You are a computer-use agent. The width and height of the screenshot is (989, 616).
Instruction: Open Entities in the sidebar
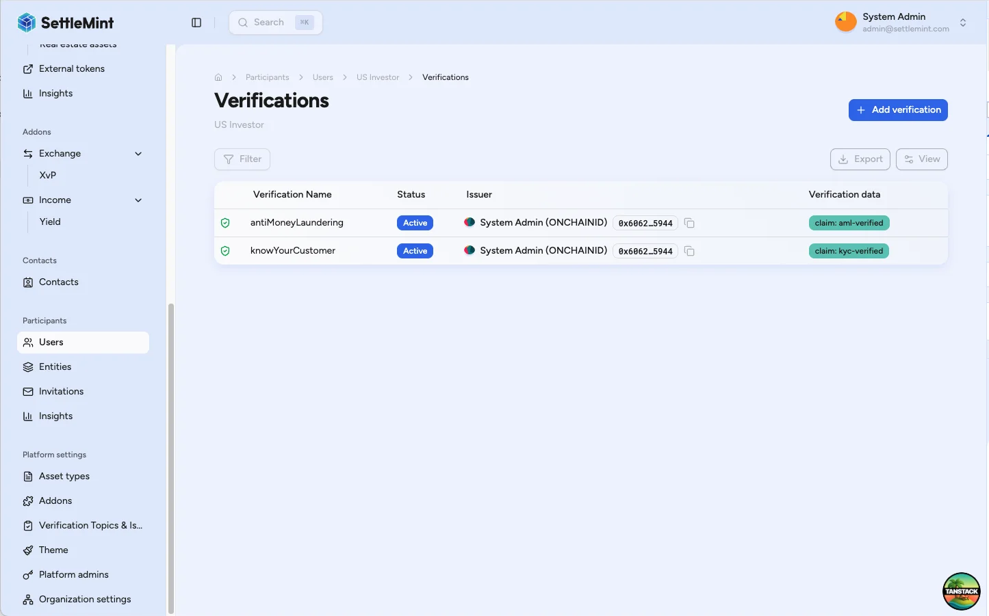point(55,367)
